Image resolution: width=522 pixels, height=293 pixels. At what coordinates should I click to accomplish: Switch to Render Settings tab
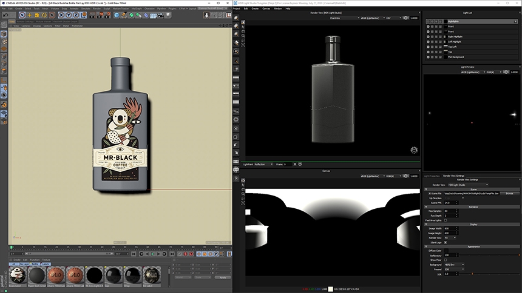click(25, 22)
